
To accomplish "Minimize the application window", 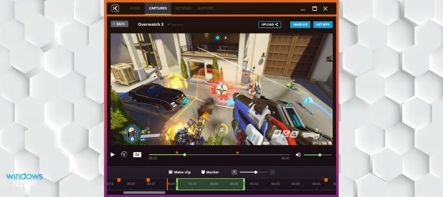I will click(303, 9).
